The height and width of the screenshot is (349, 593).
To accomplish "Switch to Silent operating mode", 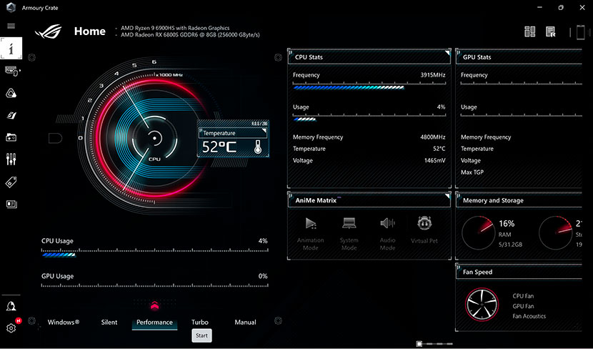I will pos(109,322).
